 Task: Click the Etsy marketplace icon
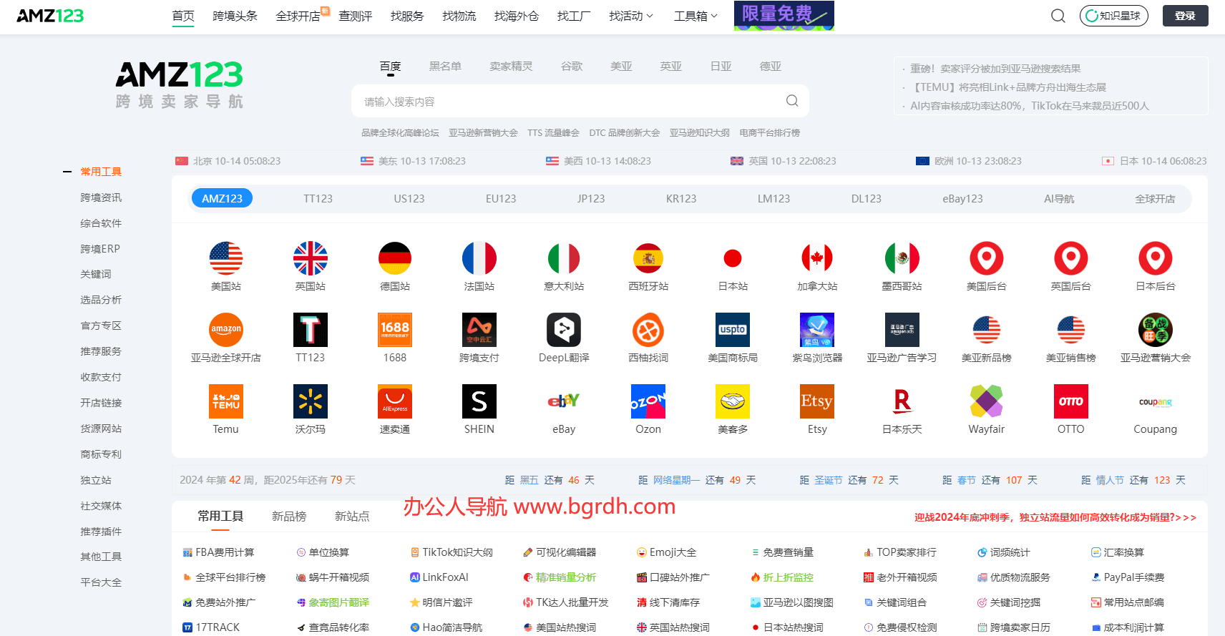[x=817, y=402]
